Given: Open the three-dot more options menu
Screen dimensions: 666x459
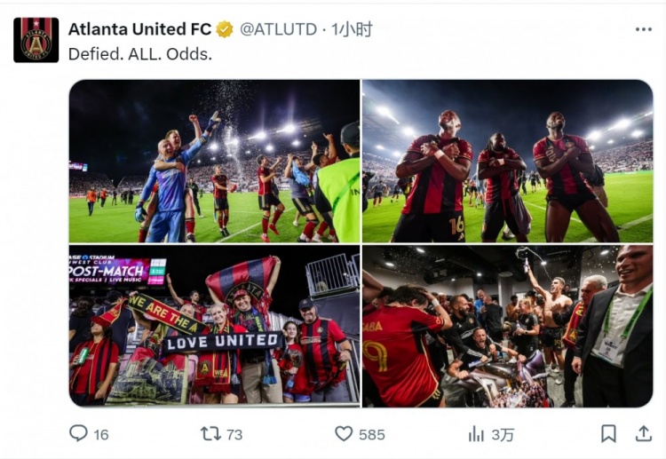Looking at the screenshot, I should click(644, 29).
